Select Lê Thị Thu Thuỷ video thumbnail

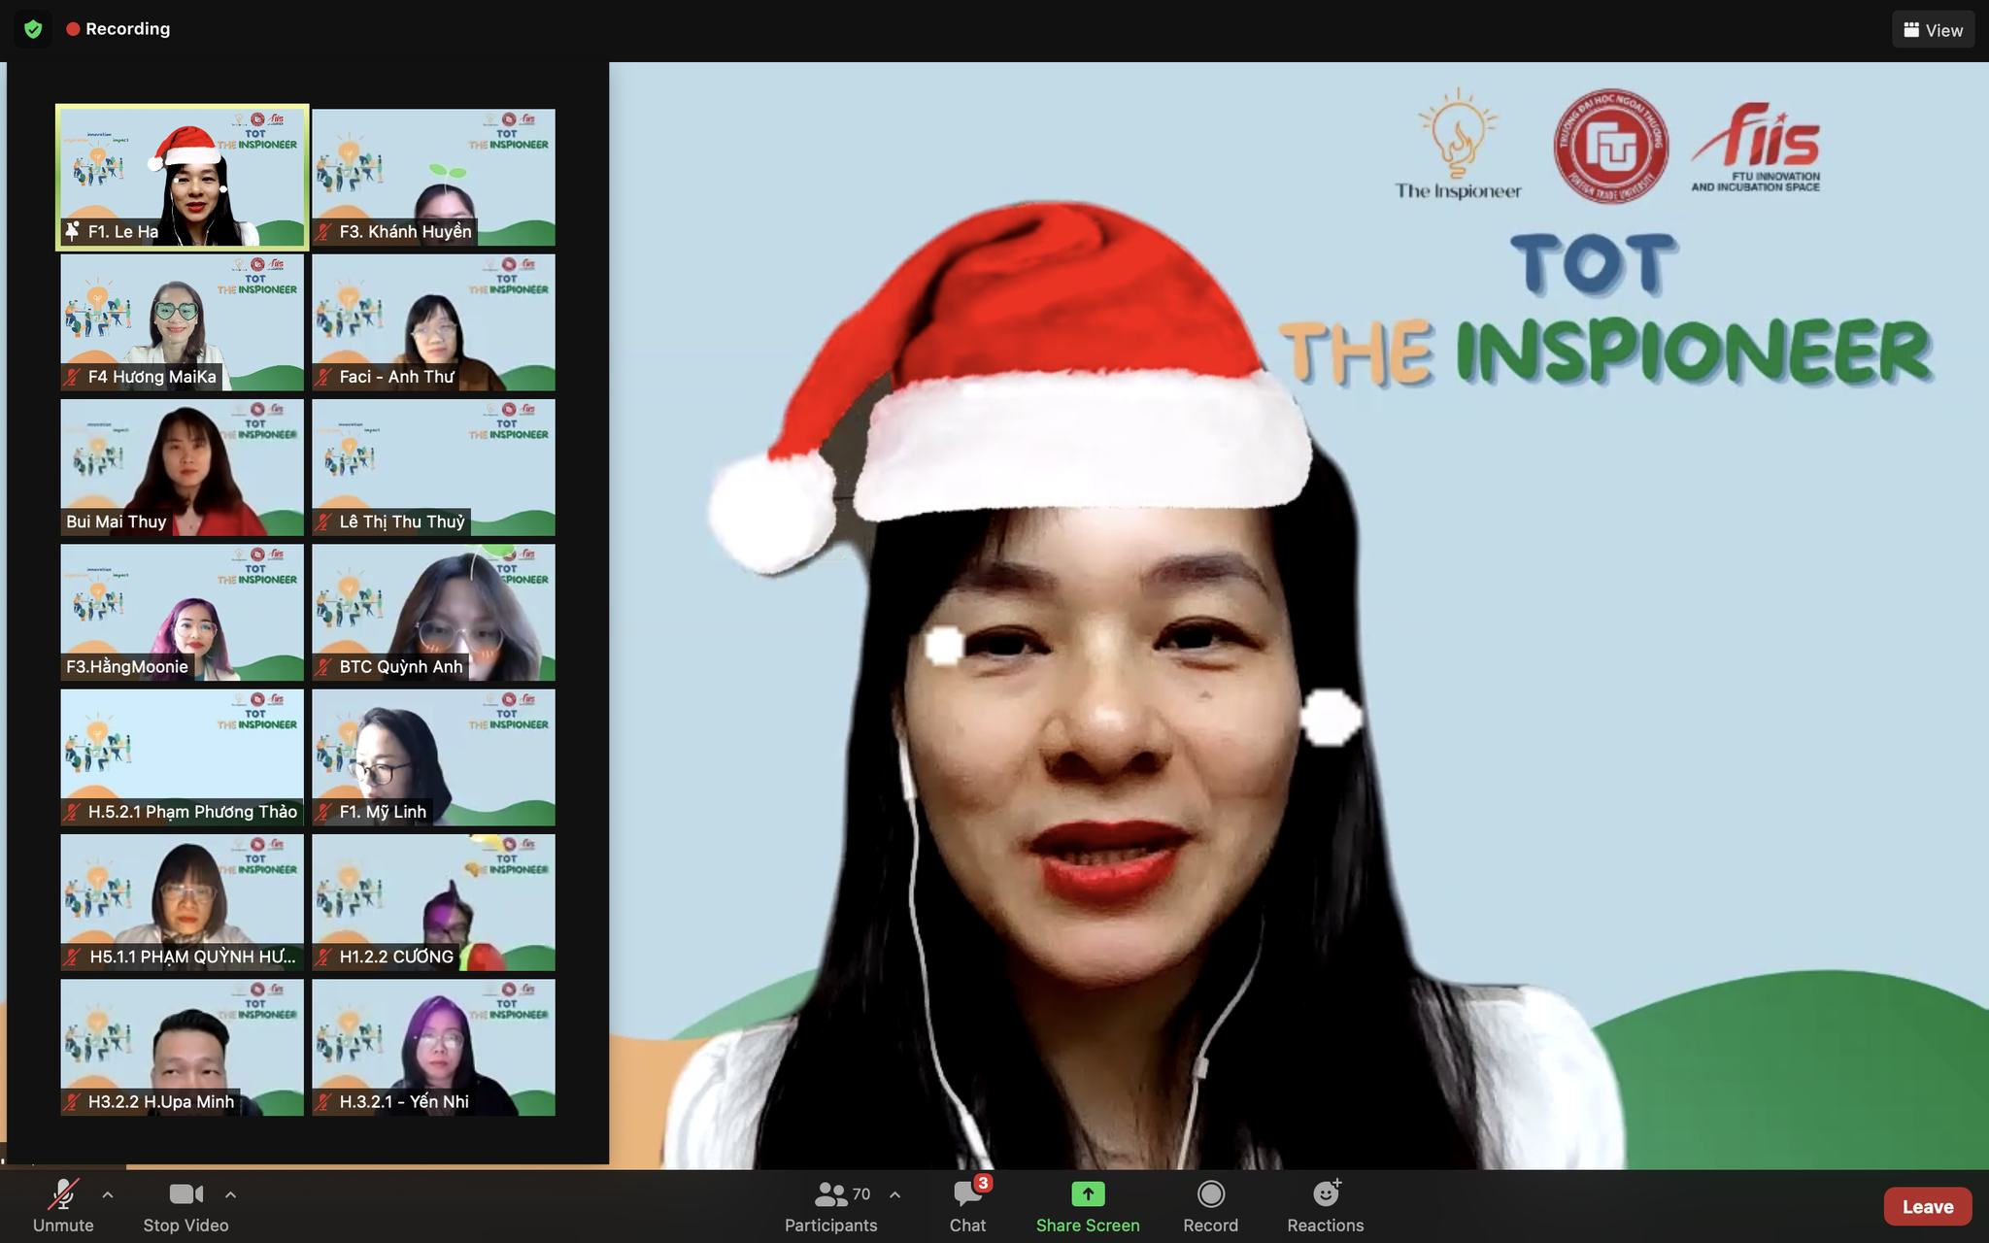point(433,467)
